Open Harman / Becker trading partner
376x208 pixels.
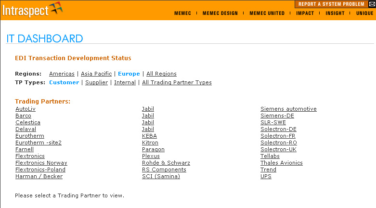39,176
